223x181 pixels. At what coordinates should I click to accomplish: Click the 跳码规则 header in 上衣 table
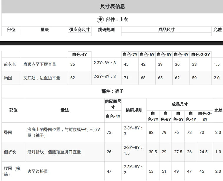[x=106, y=30]
